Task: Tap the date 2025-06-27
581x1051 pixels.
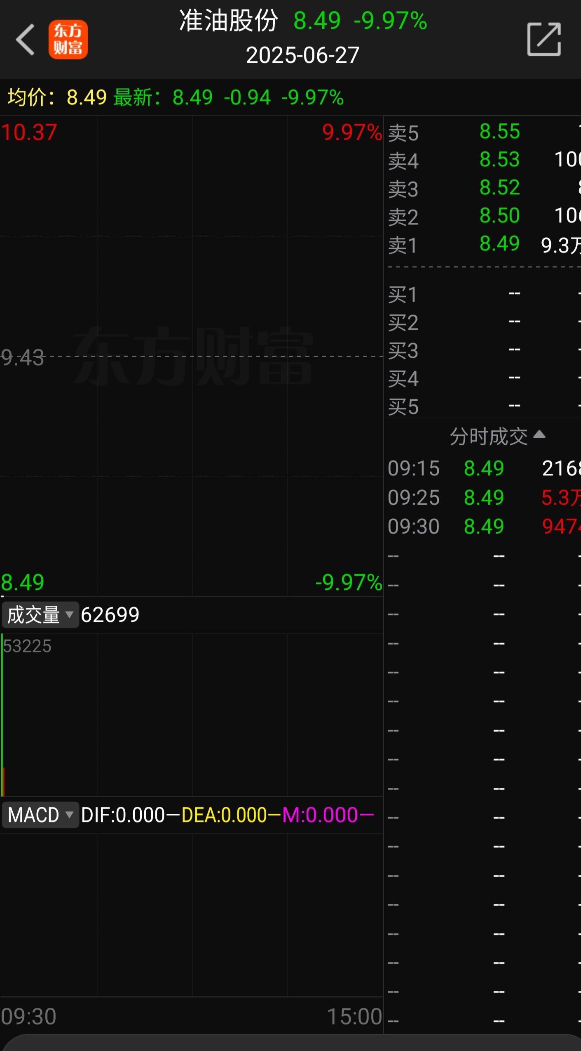Action: pos(303,55)
